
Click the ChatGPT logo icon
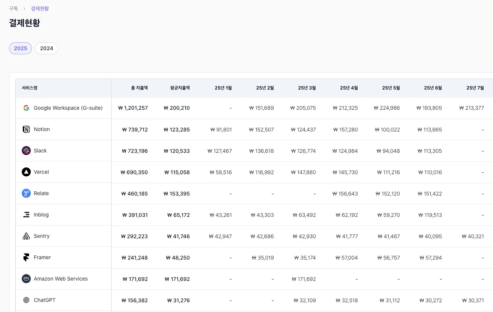point(26,300)
